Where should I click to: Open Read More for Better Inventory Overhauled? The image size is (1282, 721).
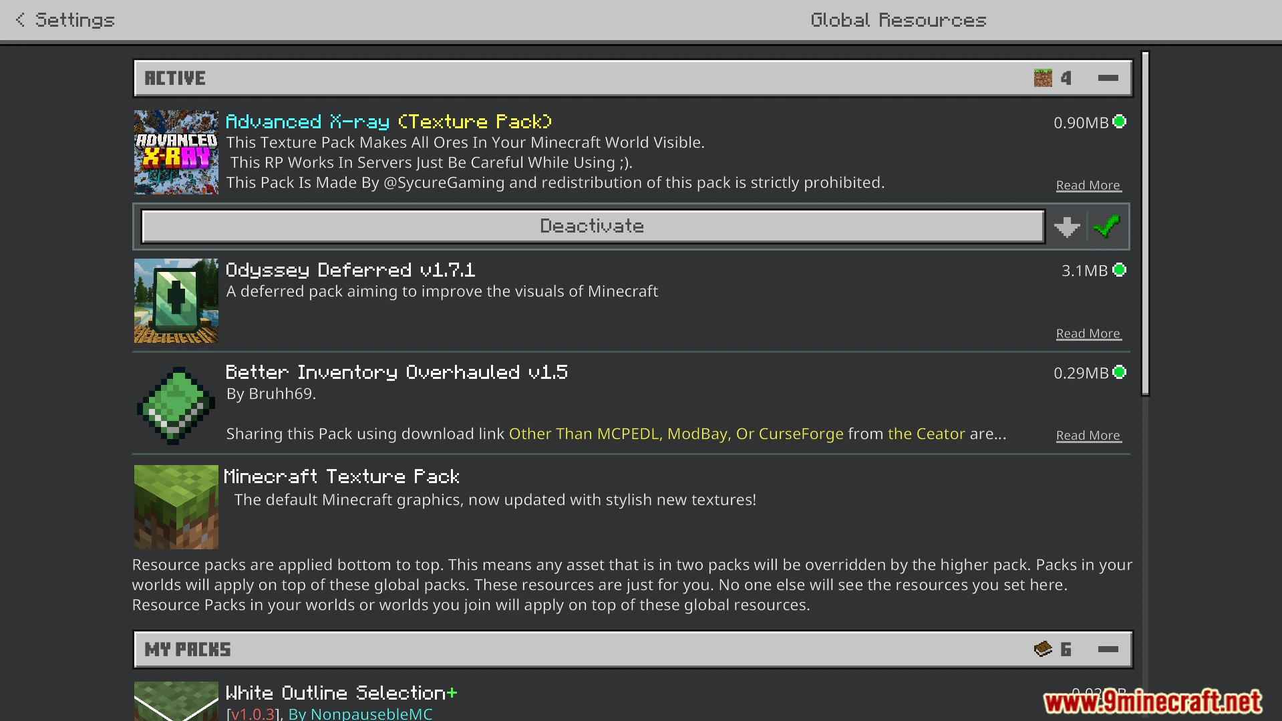(1088, 436)
